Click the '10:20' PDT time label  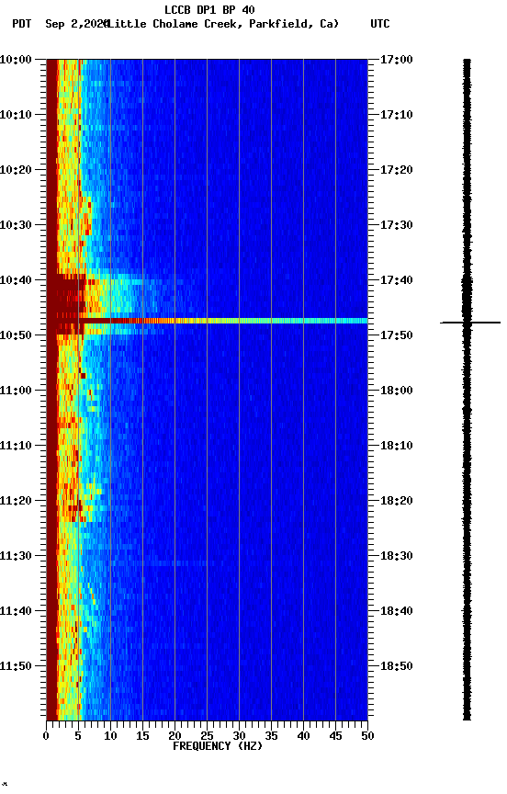point(16,170)
